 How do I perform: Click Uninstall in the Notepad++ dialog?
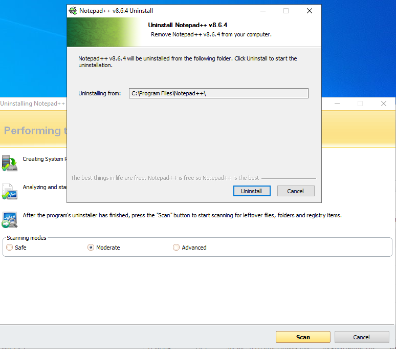point(252,191)
